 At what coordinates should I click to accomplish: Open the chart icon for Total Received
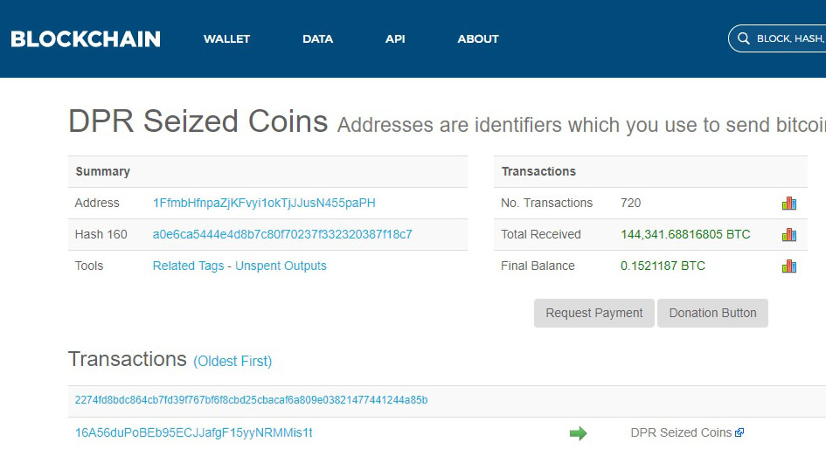coord(788,235)
